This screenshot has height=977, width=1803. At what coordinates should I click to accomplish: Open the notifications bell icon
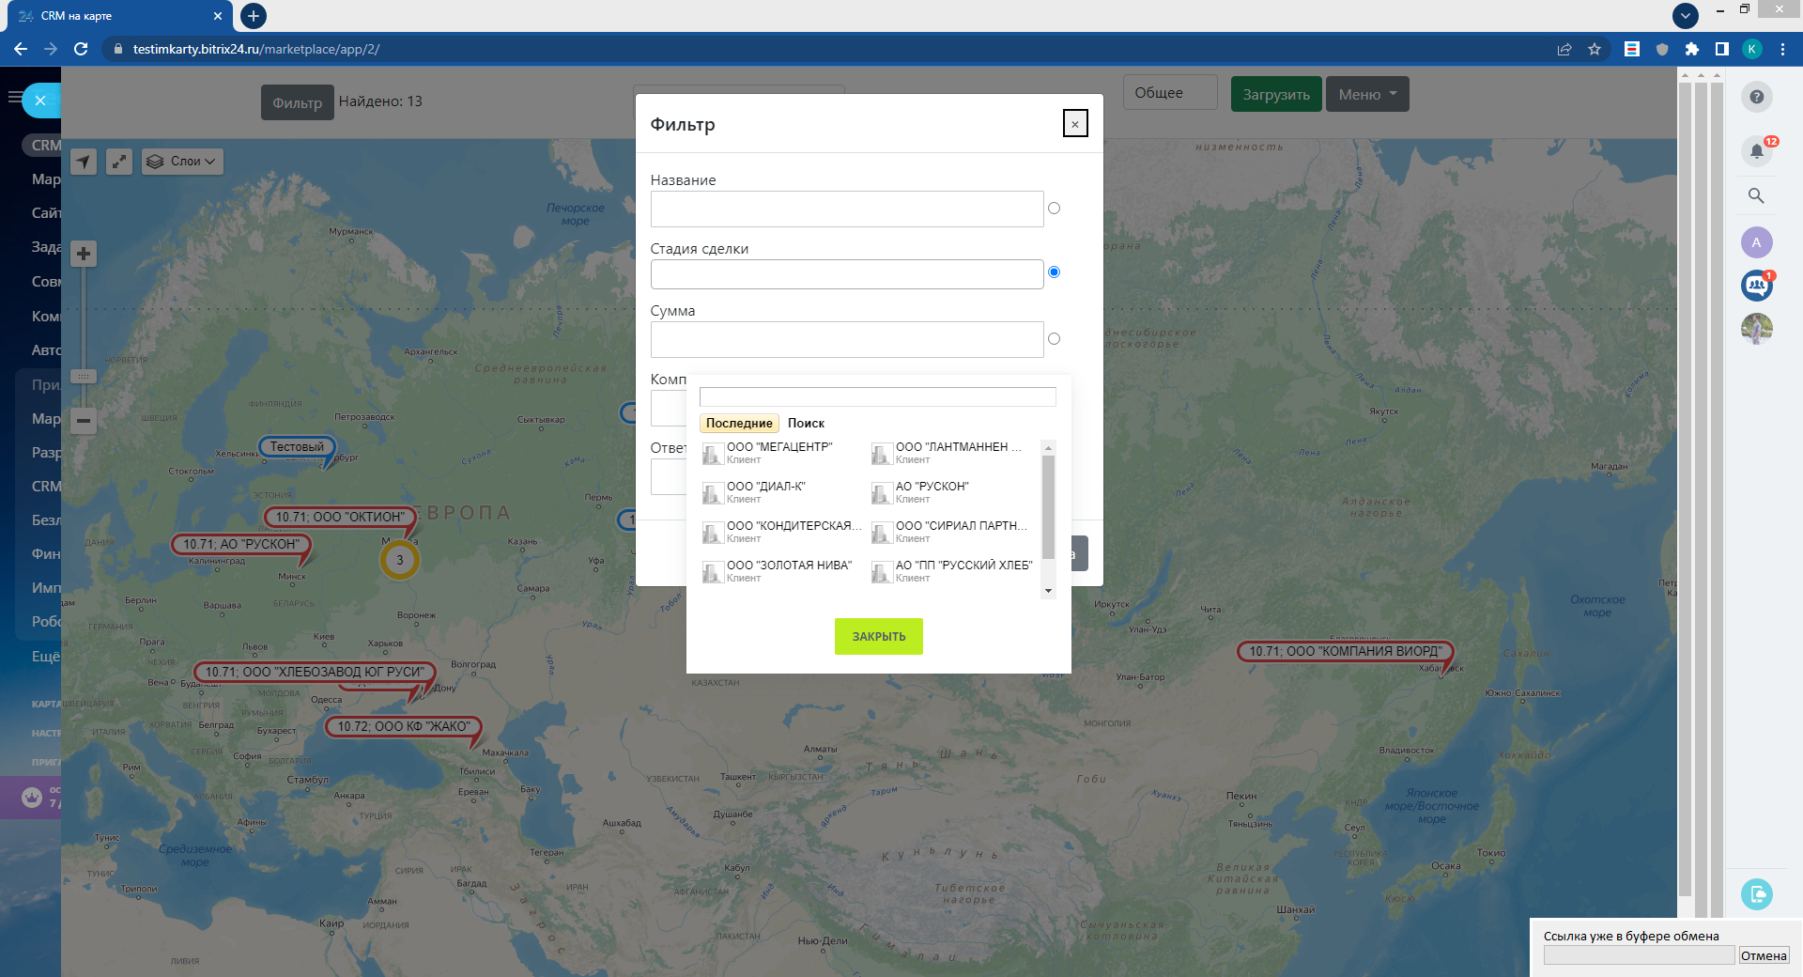(x=1756, y=151)
